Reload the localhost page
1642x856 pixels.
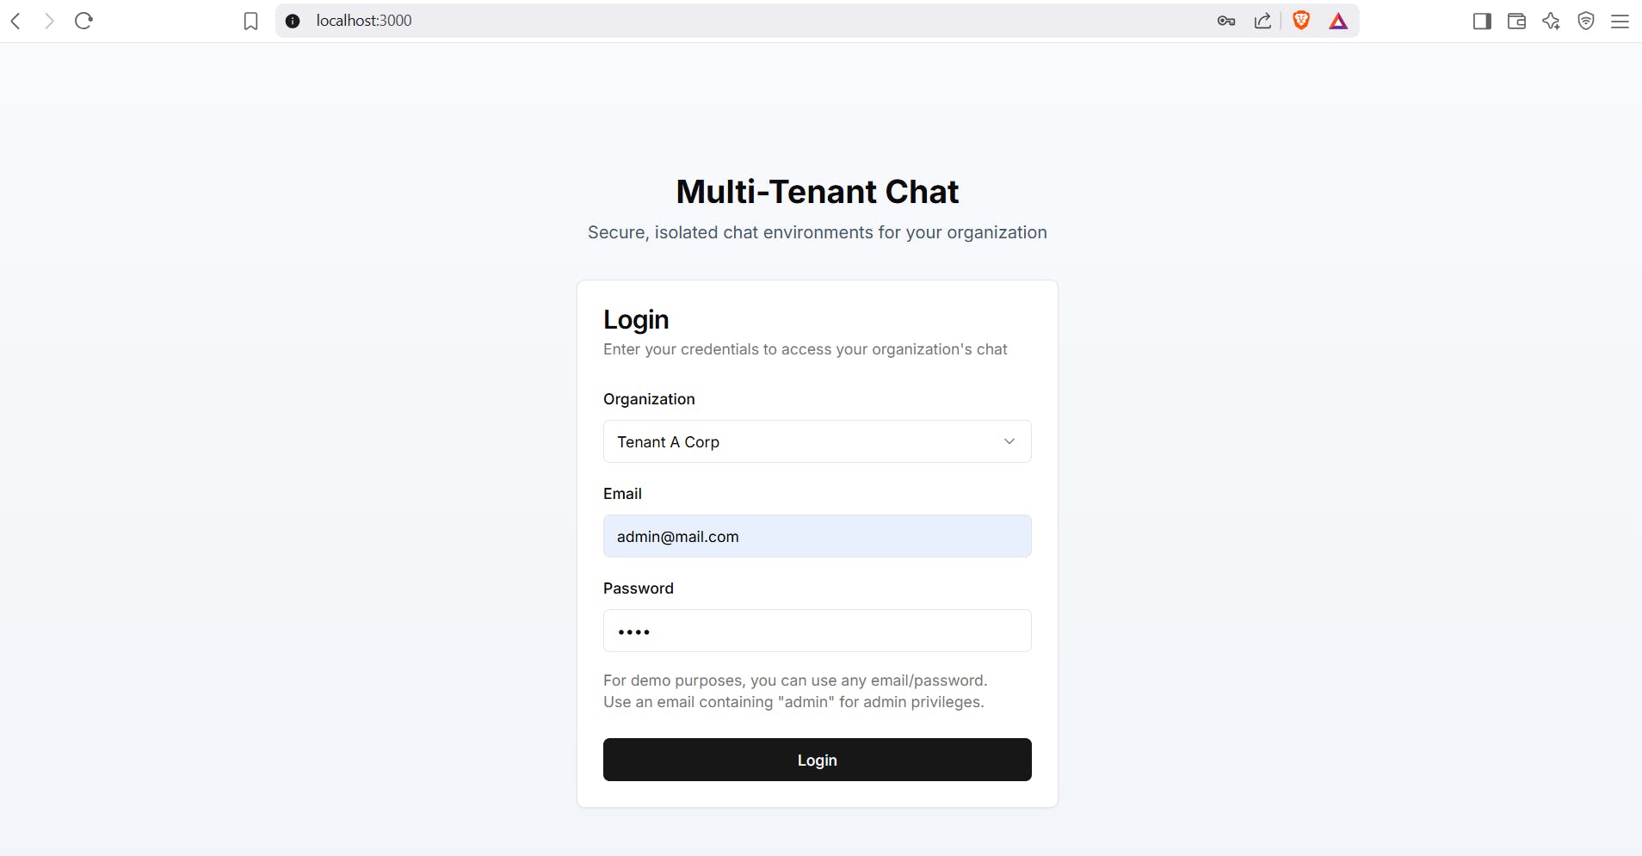pyautogui.click(x=83, y=21)
